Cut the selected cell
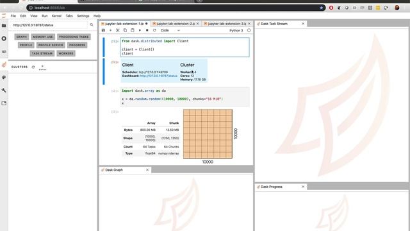This screenshot has height=231, width=410. click(118, 30)
